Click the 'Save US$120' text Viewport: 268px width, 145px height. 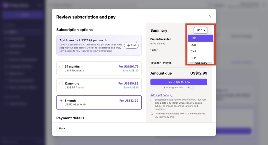tap(130, 70)
